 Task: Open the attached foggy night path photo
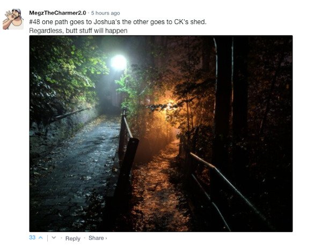161,133
